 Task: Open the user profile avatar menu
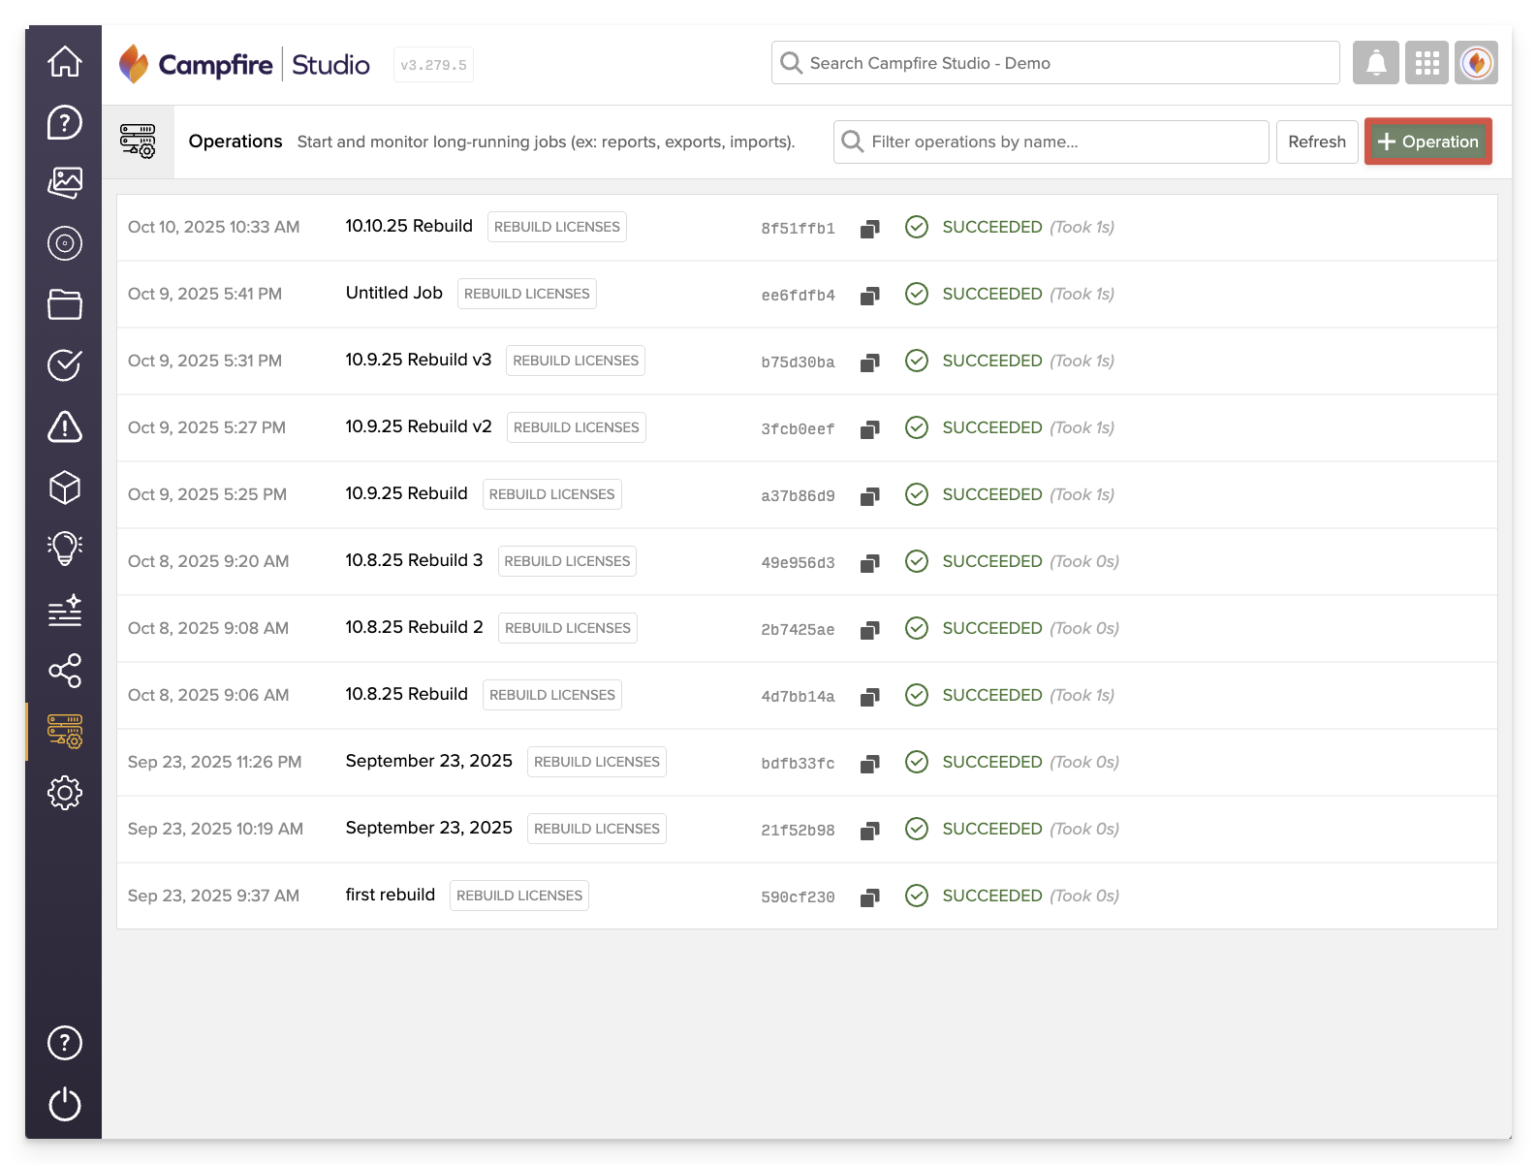1476,63
